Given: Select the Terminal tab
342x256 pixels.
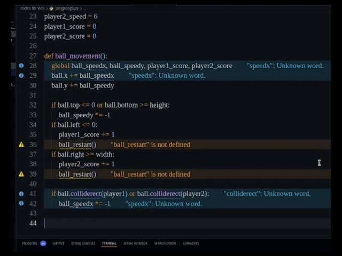Looking at the screenshot, I should [109, 243].
